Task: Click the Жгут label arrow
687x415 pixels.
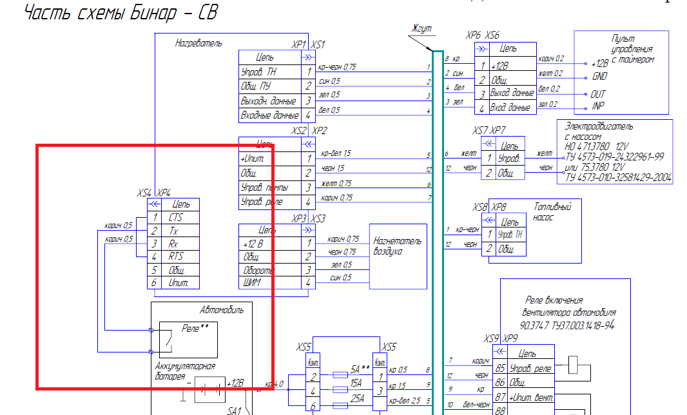Action: pos(421,43)
